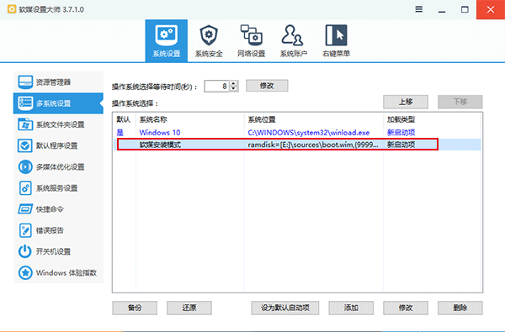505x332 pixels.
Task: Click the 添加 button
Action: (351, 308)
